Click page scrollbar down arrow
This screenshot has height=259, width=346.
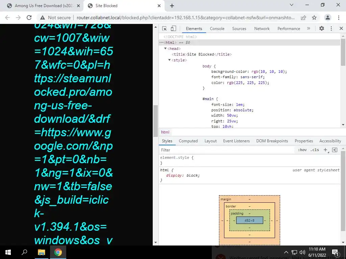coord(155,242)
